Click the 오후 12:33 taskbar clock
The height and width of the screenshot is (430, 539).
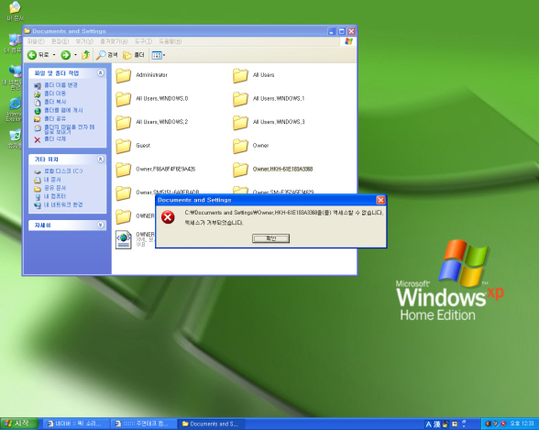pyautogui.click(x=522, y=424)
